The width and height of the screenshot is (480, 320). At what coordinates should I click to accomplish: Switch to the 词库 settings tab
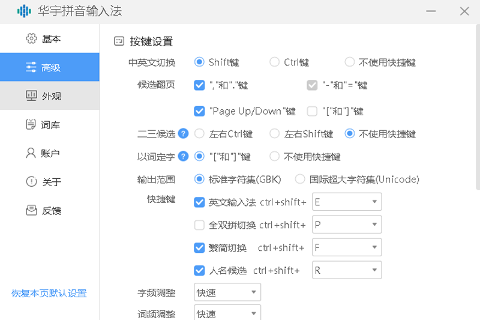50,125
